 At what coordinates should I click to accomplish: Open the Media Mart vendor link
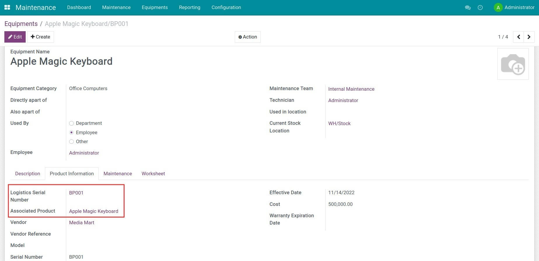click(82, 223)
